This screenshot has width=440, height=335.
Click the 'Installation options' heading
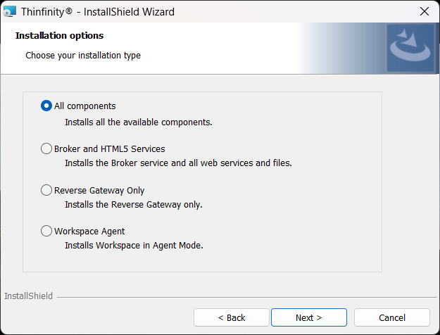coord(60,36)
